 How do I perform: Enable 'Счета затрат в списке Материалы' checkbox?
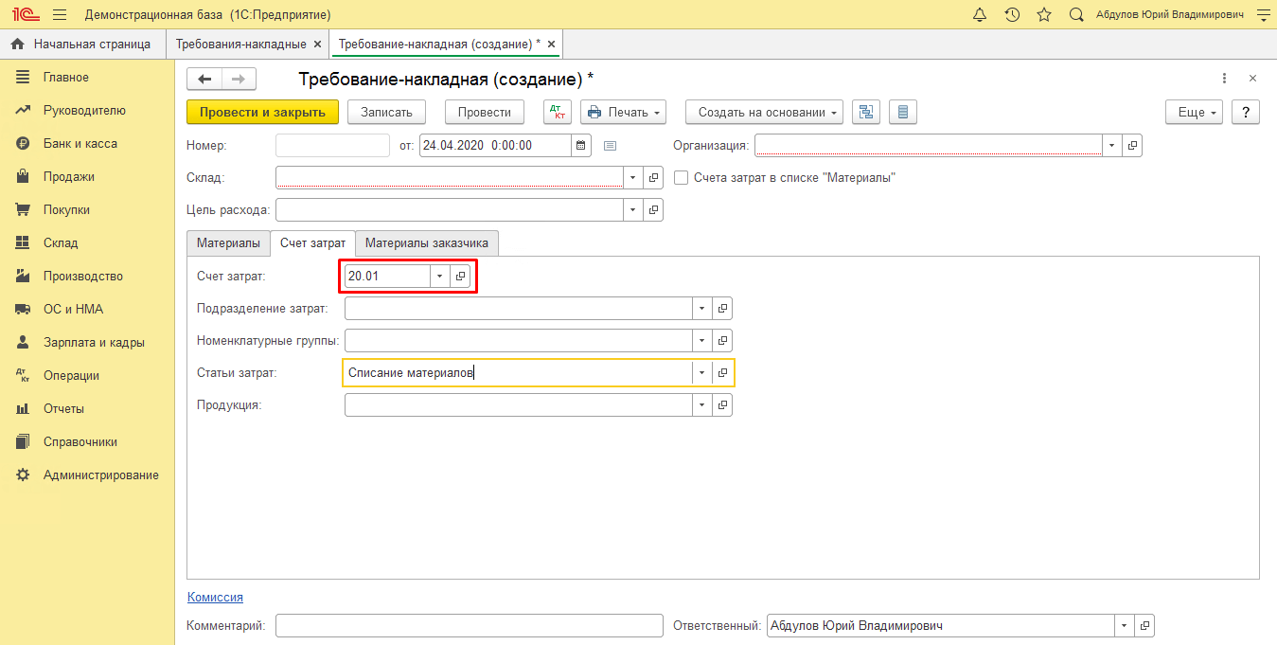tap(681, 177)
